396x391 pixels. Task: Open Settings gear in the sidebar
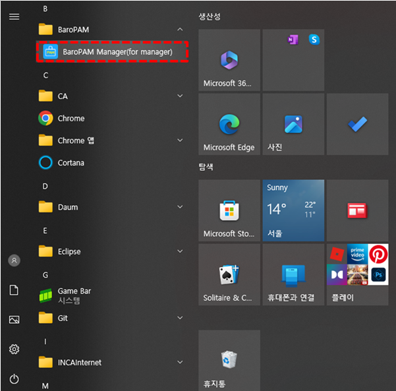[14, 349]
